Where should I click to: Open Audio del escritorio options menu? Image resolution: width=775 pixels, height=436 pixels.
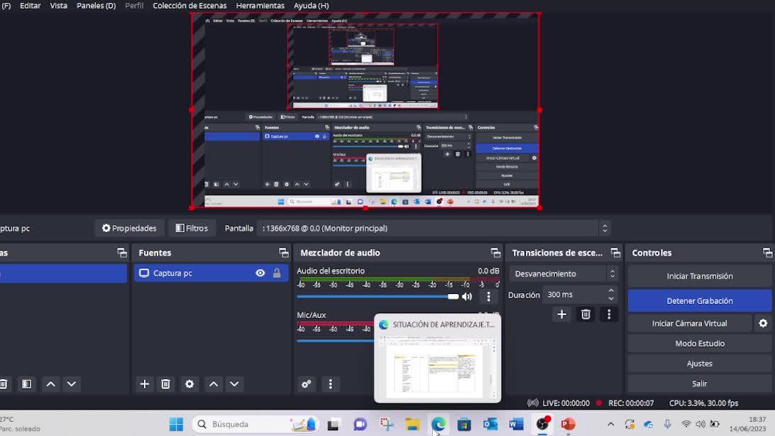pos(488,297)
